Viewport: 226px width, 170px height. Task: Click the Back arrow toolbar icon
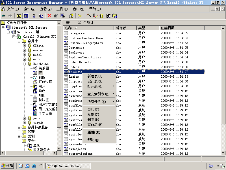4,16
